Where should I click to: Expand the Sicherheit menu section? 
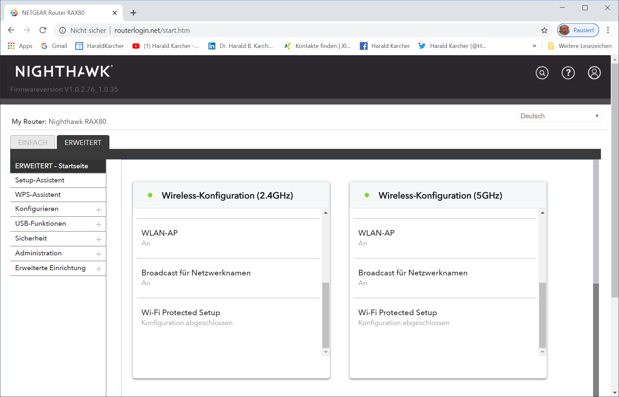[x=98, y=239]
